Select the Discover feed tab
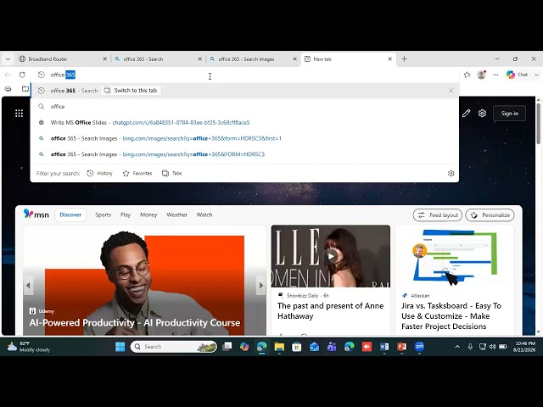Screen dimensions: 543x407 [x=70, y=215]
